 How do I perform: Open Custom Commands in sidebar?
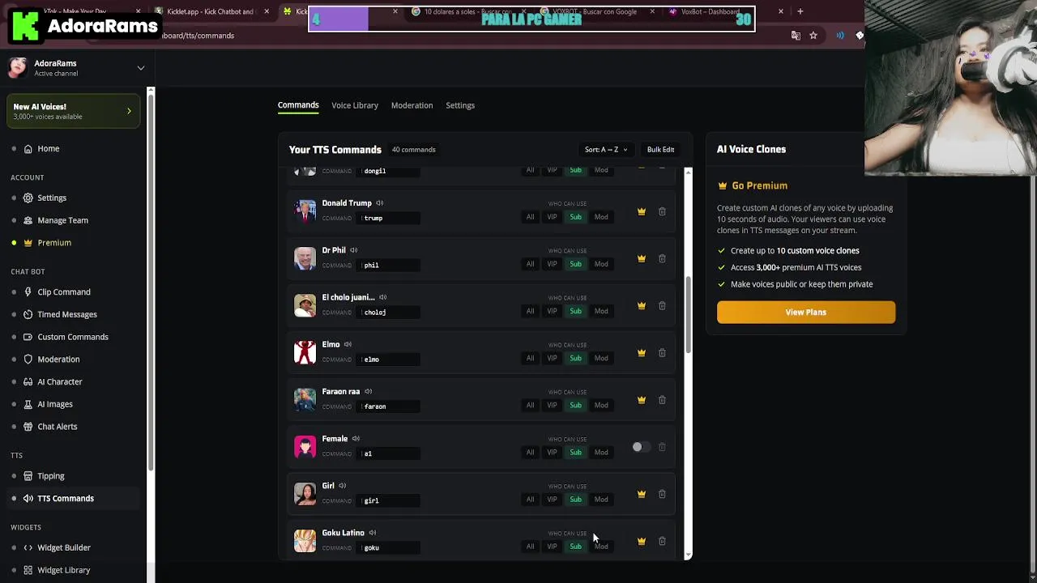tap(73, 337)
